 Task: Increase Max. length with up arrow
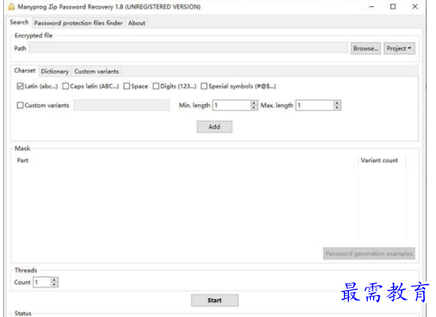(x=337, y=103)
